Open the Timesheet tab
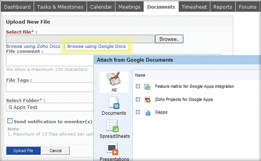This screenshot has width=261, height=161. tap(195, 7)
